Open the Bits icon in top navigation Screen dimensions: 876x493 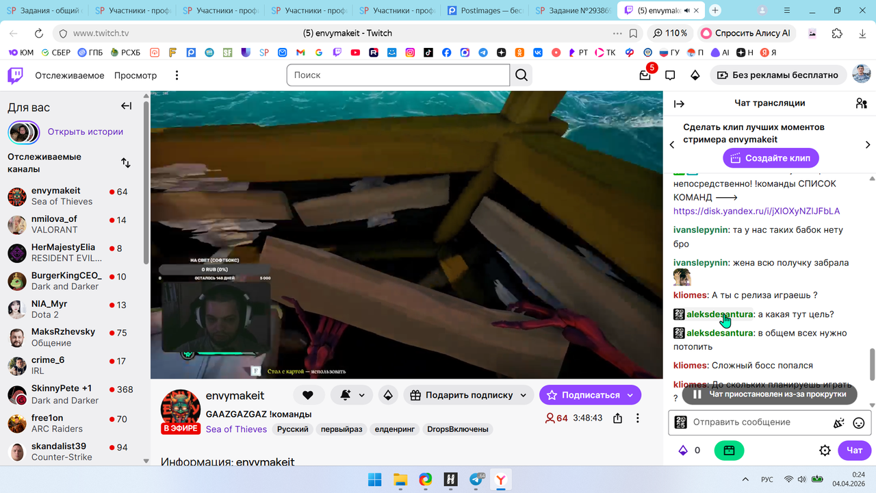coord(695,75)
